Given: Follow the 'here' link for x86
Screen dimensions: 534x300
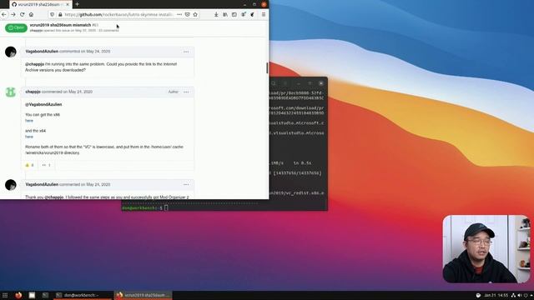Looking at the screenshot, I should tap(29, 121).
